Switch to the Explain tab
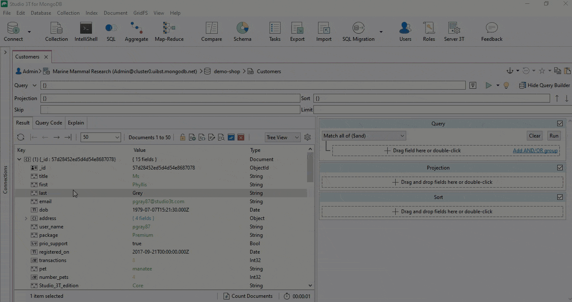The height and width of the screenshot is (302, 572). click(76, 123)
